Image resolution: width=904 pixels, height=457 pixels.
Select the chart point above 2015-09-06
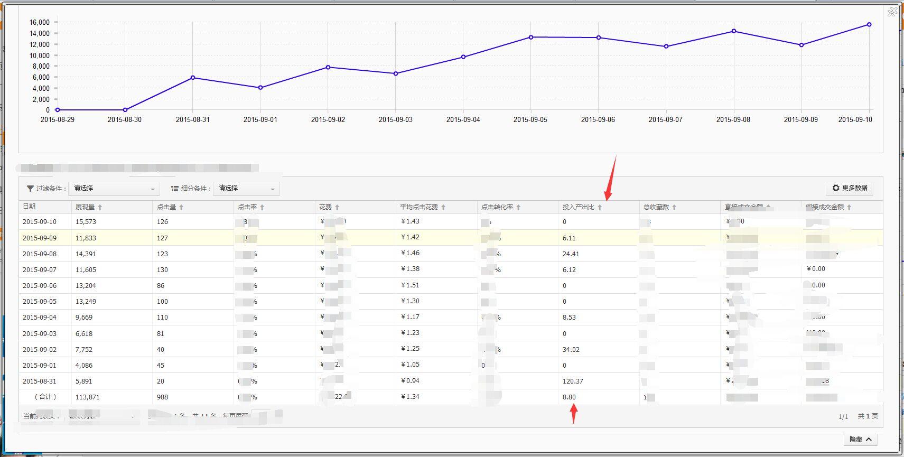599,38
